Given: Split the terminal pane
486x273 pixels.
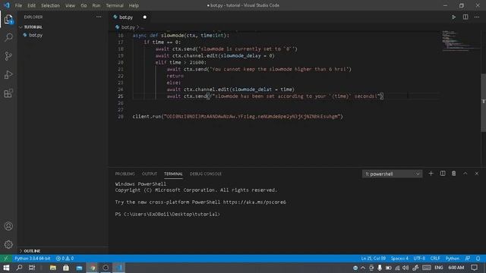Looking at the screenshot, I should click(x=443, y=174).
